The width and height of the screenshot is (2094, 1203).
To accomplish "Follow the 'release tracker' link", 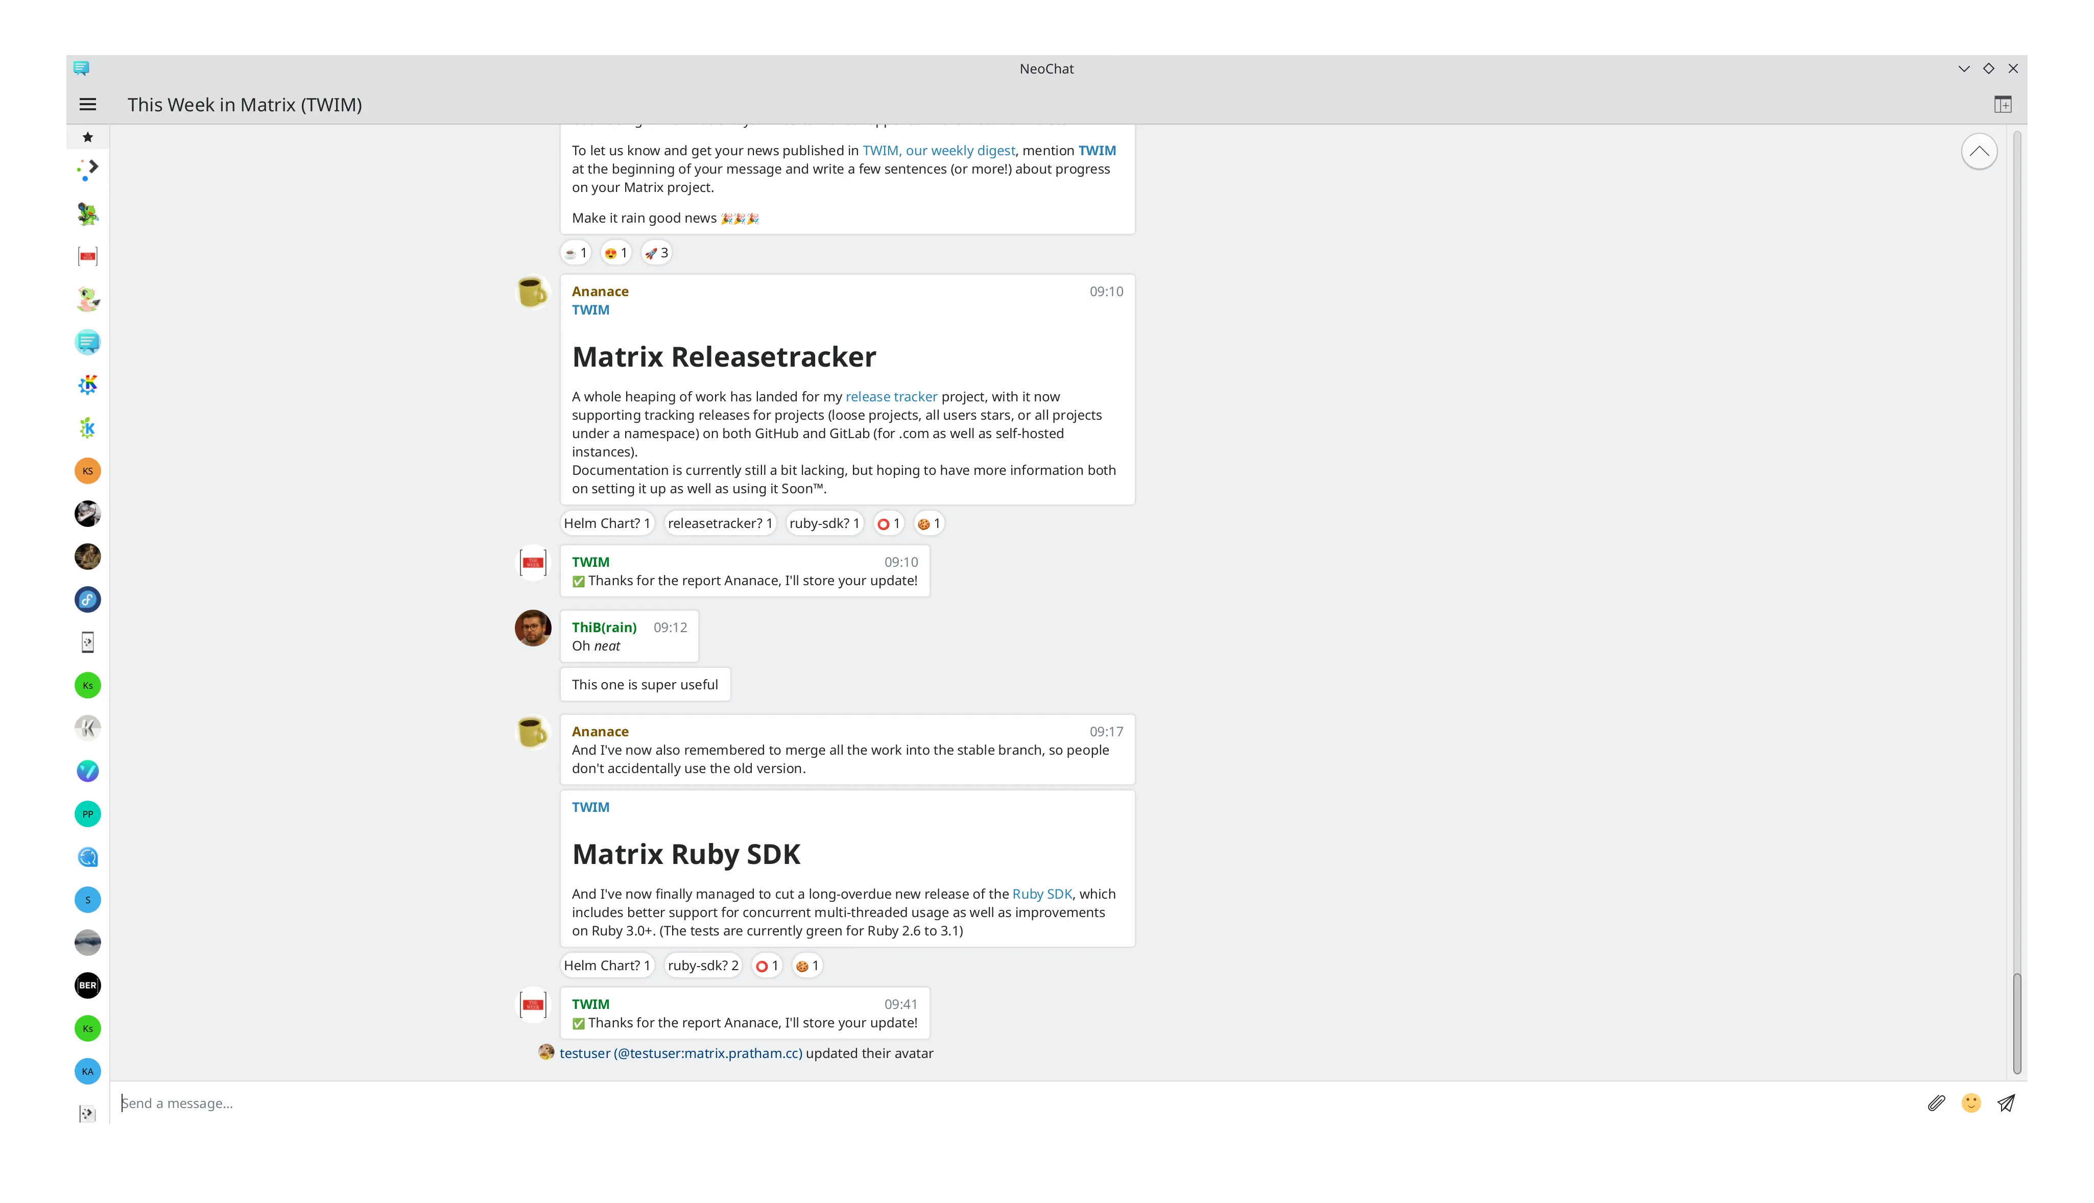I will point(891,397).
